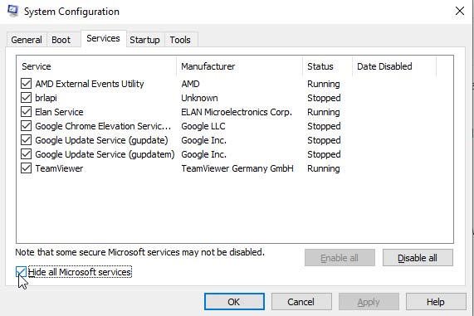Click the Cancel button
This screenshot has height=316, width=474.
[301, 302]
